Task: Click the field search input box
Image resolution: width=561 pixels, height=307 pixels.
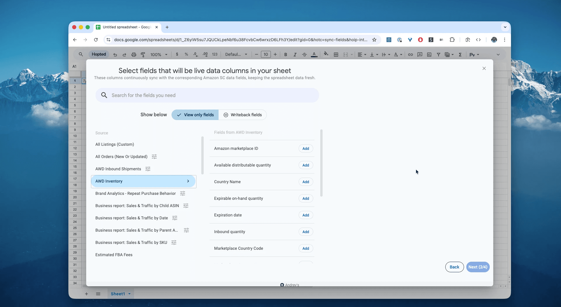Action: point(207,95)
